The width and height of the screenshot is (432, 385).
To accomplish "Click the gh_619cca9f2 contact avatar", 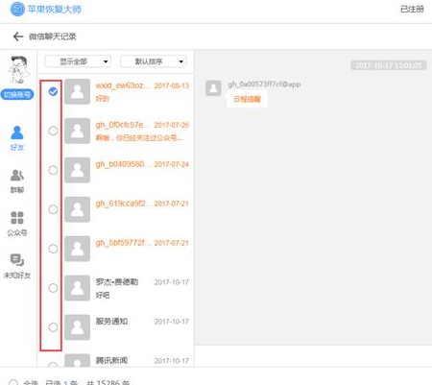I will pyautogui.click(x=77, y=209).
